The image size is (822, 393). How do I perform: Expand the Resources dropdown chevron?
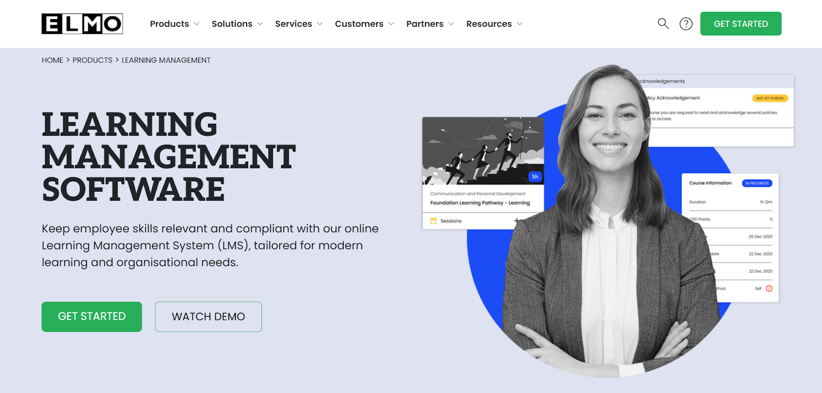(519, 24)
